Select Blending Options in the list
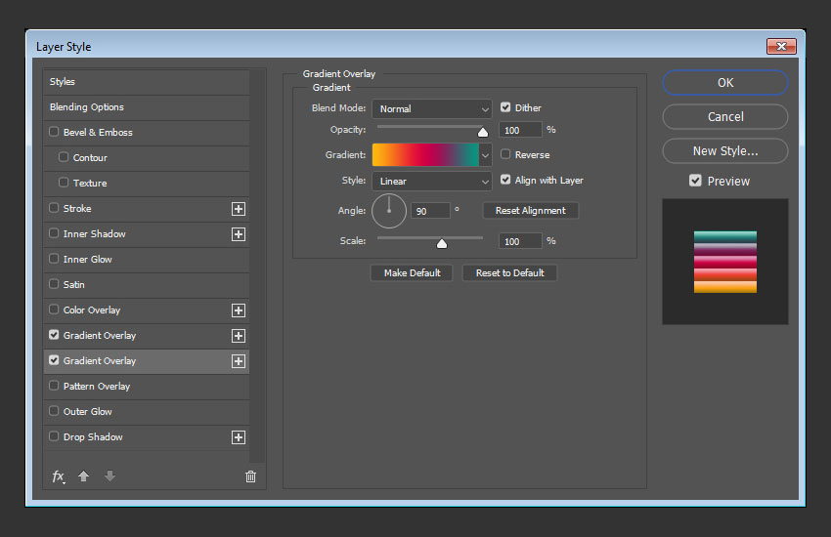The height and width of the screenshot is (537, 831). (x=147, y=107)
